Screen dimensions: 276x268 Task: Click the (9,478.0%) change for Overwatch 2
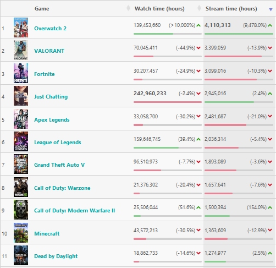click(x=255, y=25)
